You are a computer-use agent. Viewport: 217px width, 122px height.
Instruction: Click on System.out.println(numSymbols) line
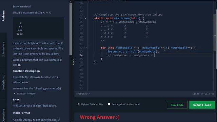pos(133,52)
